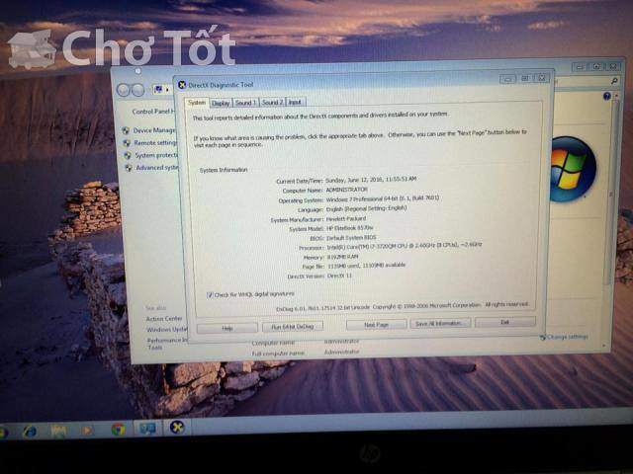Screen dimensions: 633x474
Task: Minimize the DirectX Diagnostic Tool window
Action: click(507, 79)
